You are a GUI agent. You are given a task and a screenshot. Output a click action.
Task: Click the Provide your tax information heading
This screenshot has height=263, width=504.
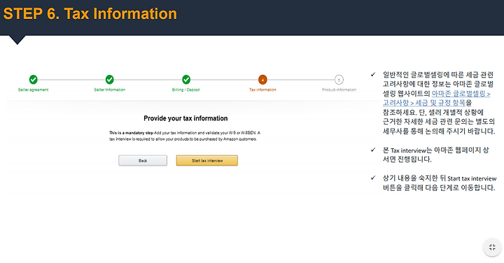(185, 118)
